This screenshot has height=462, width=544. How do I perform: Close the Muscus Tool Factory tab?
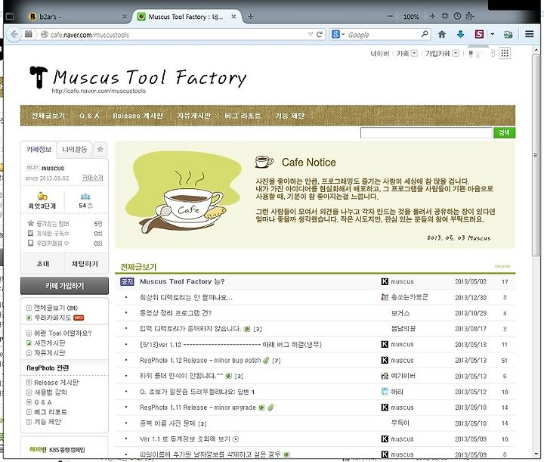click(233, 17)
